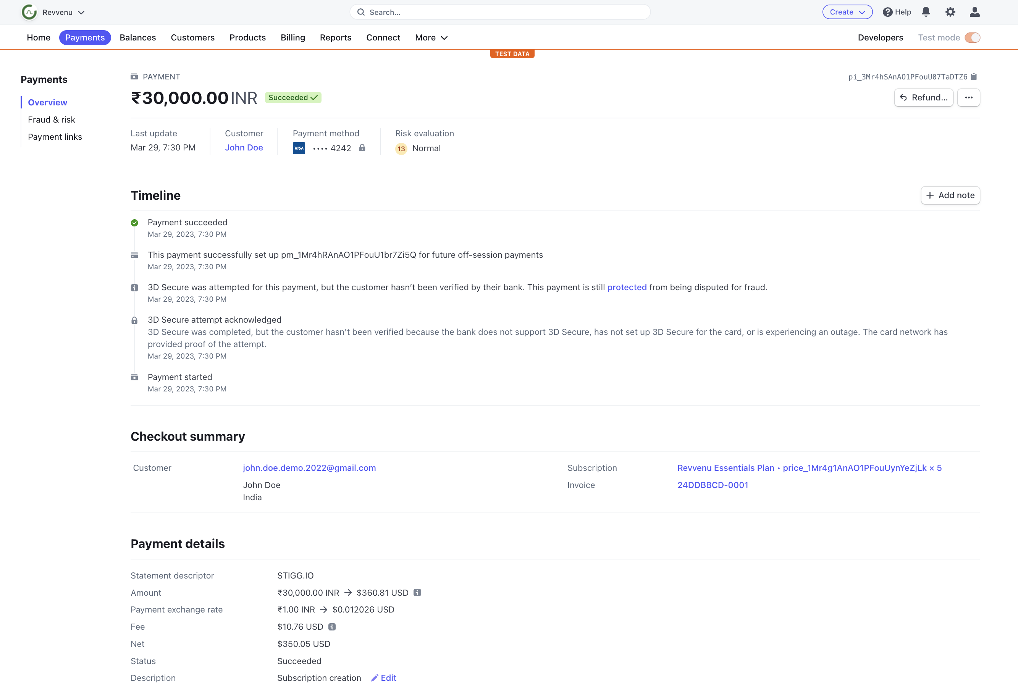Viewport: 1018px width, 695px height.
Task: Click into the Search field
Action: coord(499,12)
